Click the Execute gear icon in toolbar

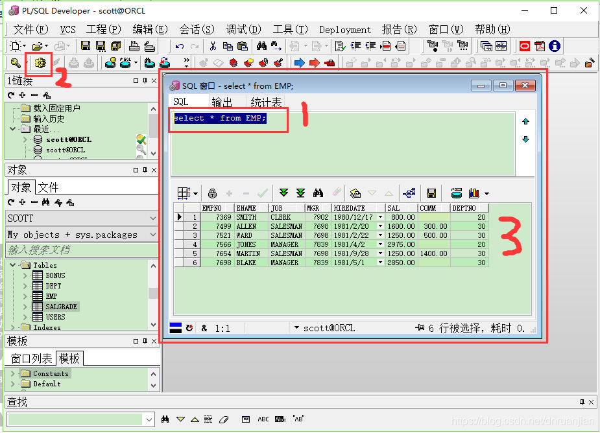click(40, 62)
